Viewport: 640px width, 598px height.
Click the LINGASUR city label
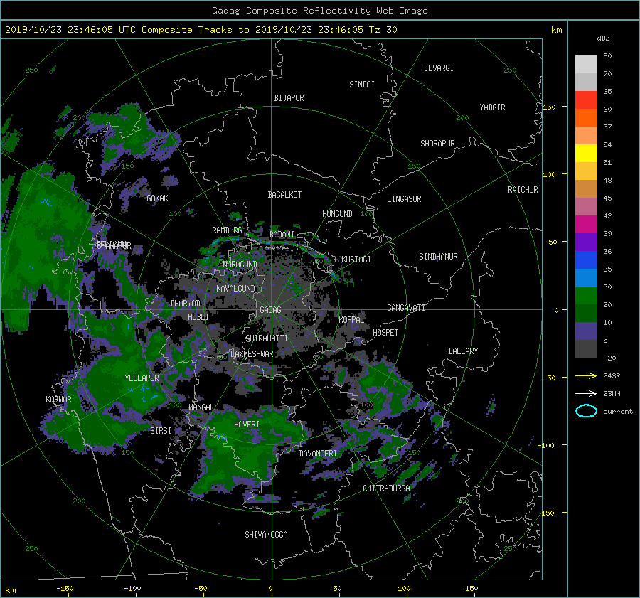(x=404, y=199)
